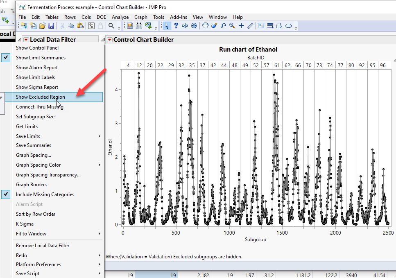Click Remove Local Data Filter

(x=43, y=246)
